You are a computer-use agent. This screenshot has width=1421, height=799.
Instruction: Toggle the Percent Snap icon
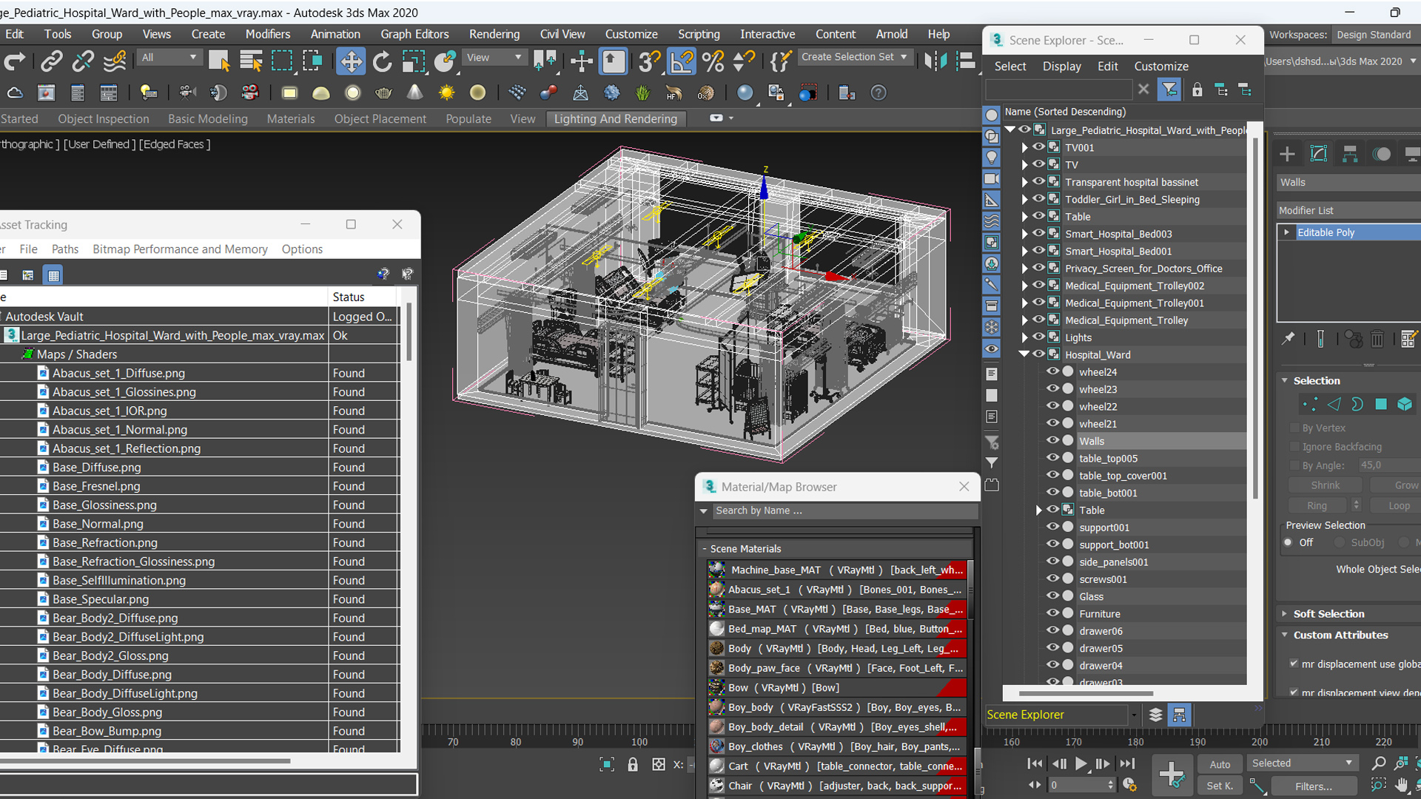click(713, 61)
